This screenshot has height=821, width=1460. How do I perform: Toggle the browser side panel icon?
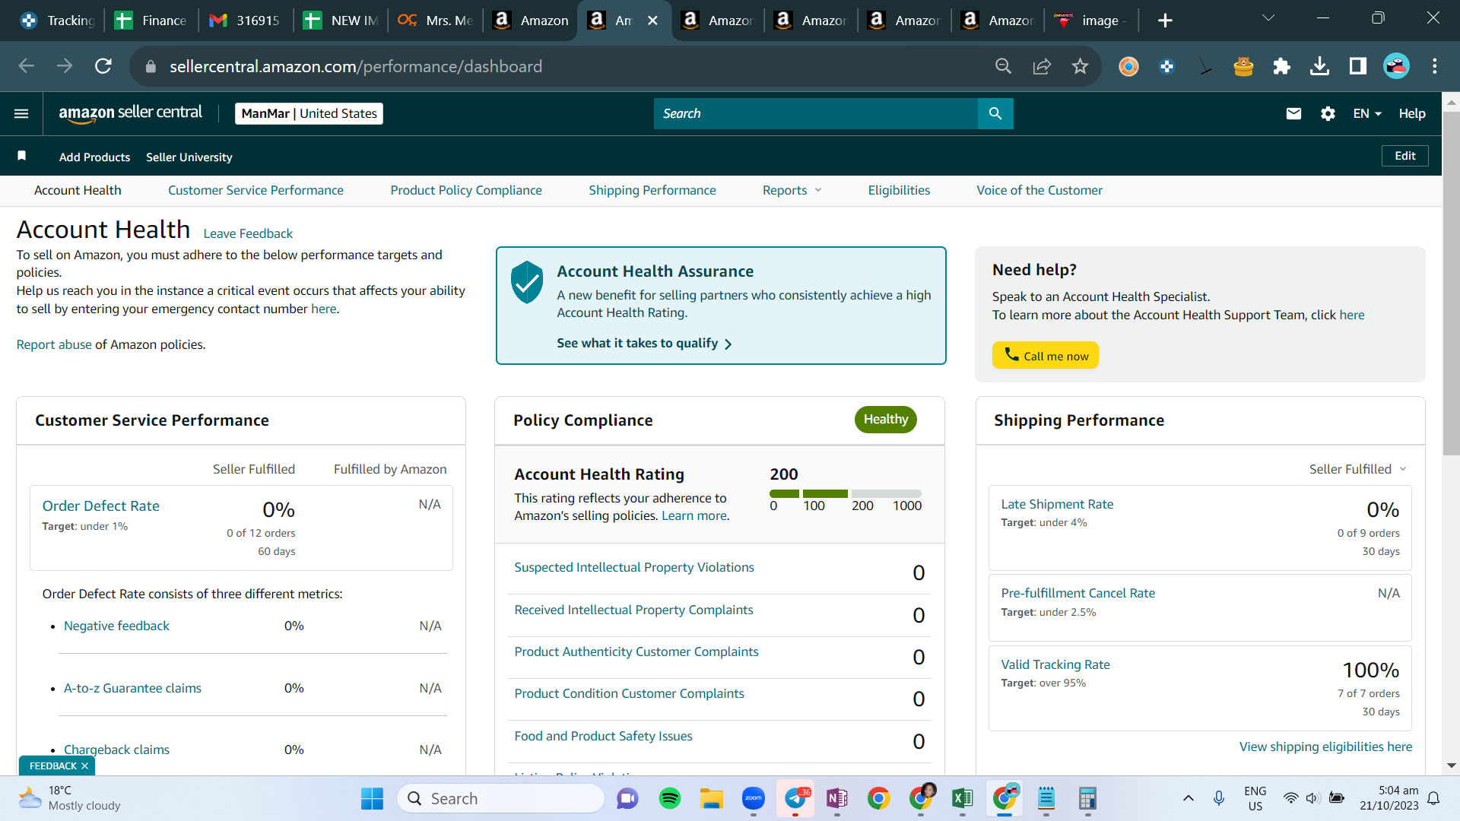1358,66
